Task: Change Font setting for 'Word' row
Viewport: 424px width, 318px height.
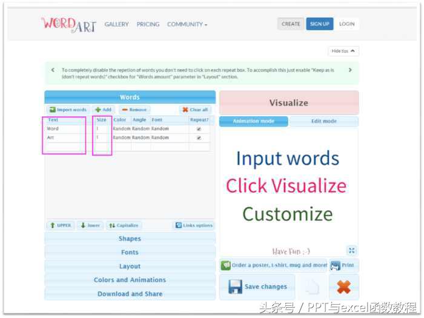Action: pos(170,128)
